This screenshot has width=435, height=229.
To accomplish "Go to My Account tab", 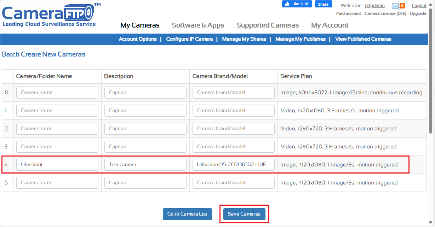I will (330, 25).
